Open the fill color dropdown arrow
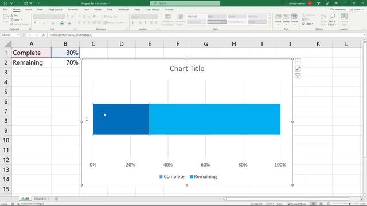Image resolution: width=367 pixels, height=206 pixels. point(65,23)
